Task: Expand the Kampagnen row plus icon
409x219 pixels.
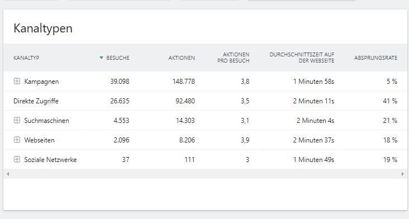Action: [17, 82]
